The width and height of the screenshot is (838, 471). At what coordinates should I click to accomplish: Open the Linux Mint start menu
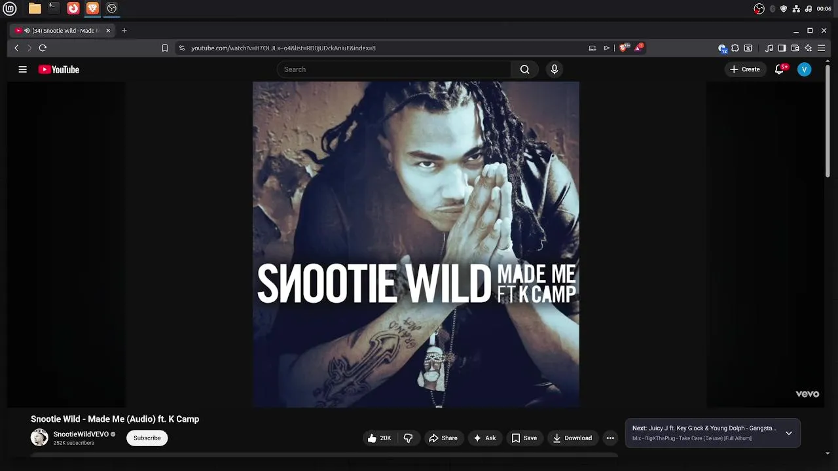pyautogui.click(x=10, y=9)
